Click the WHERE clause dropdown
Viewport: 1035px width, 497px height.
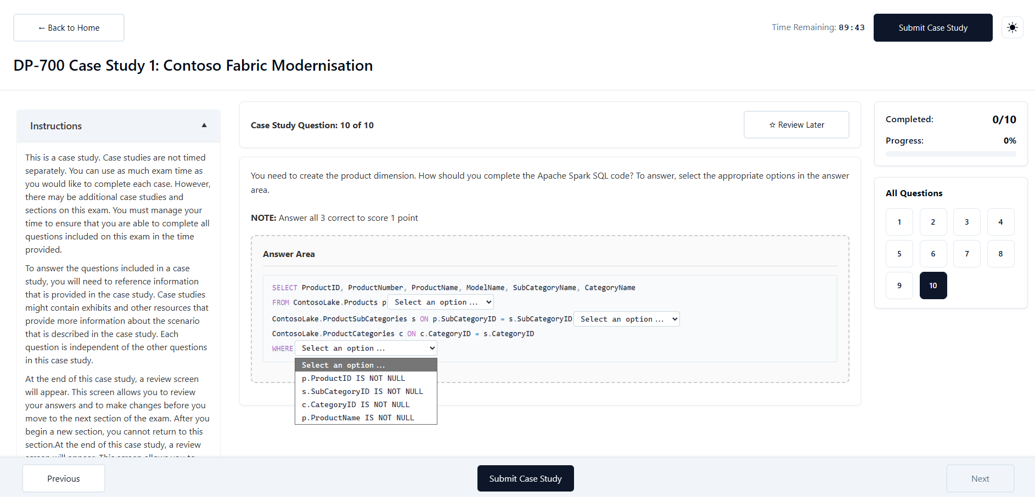tap(366, 348)
